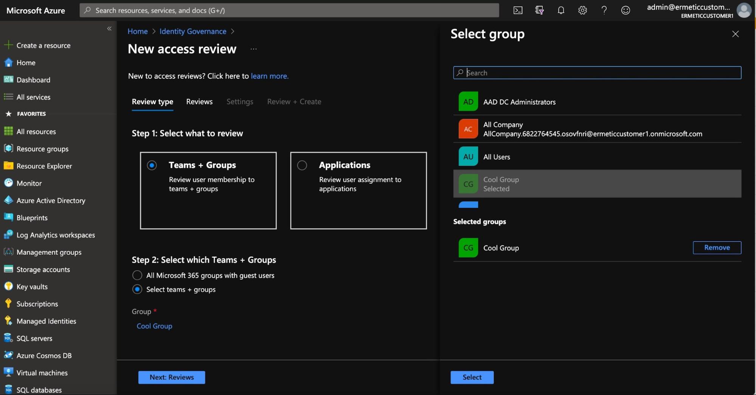This screenshot has height=395, width=756.
Task: Go to Identity Governance breadcrumb
Action: 193,31
